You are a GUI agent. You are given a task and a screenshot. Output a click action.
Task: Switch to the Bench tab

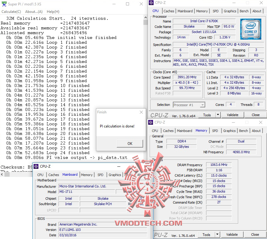coord(244,11)
